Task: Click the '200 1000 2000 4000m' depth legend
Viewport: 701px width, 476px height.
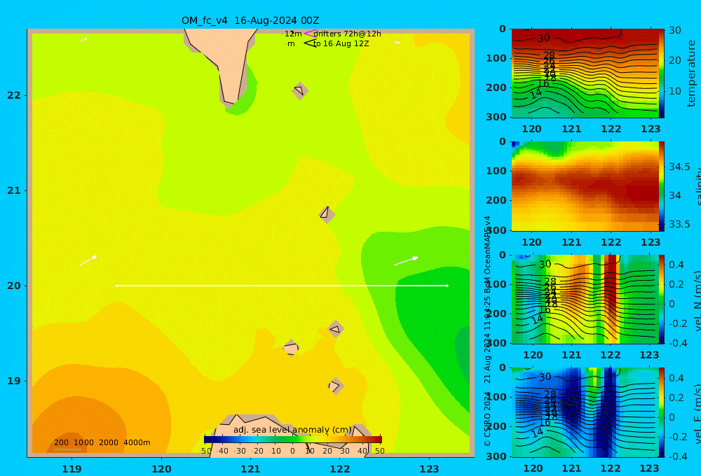Action: coord(102,442)
